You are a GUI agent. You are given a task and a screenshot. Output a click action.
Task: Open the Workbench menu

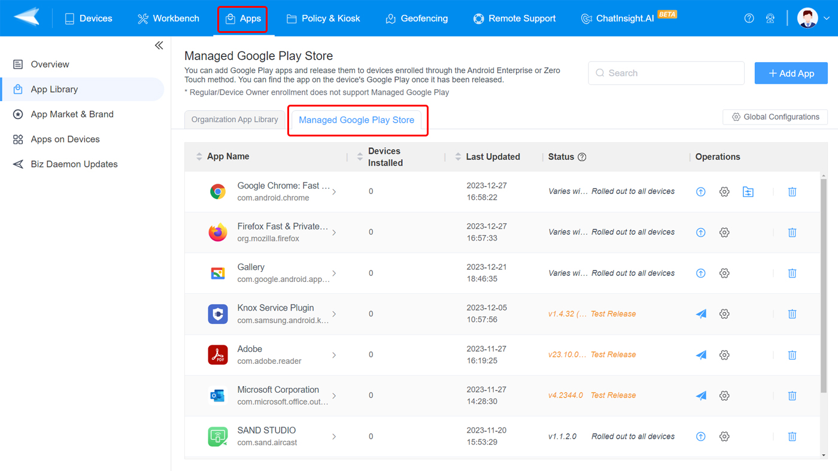pos(168,19)
